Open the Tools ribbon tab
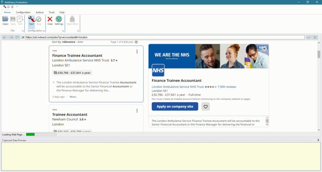322x172 pixels. pos(52,13)
